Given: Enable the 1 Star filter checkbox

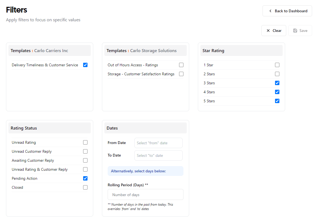Looking at the screenshot, I should pyautogui.click(x=277, y=65).
